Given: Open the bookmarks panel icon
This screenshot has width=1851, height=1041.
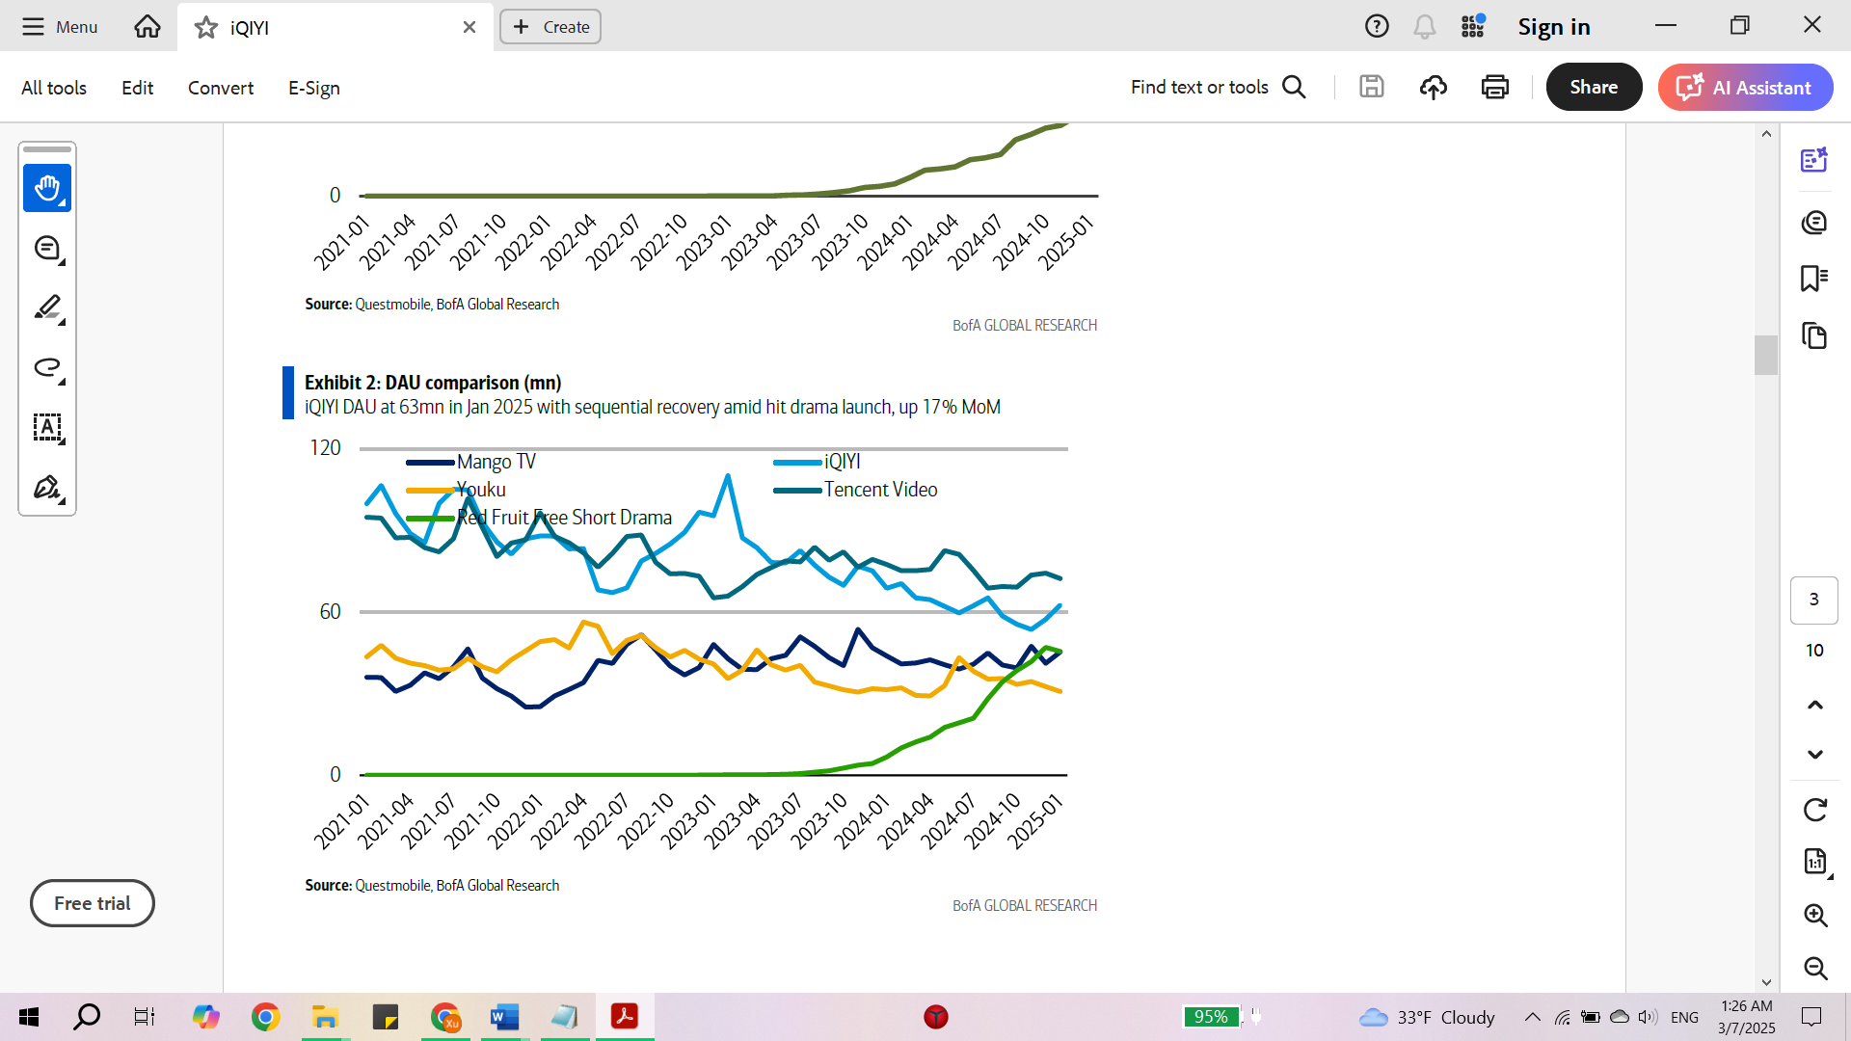Looking at the screenshot, I should (1814, 279).
